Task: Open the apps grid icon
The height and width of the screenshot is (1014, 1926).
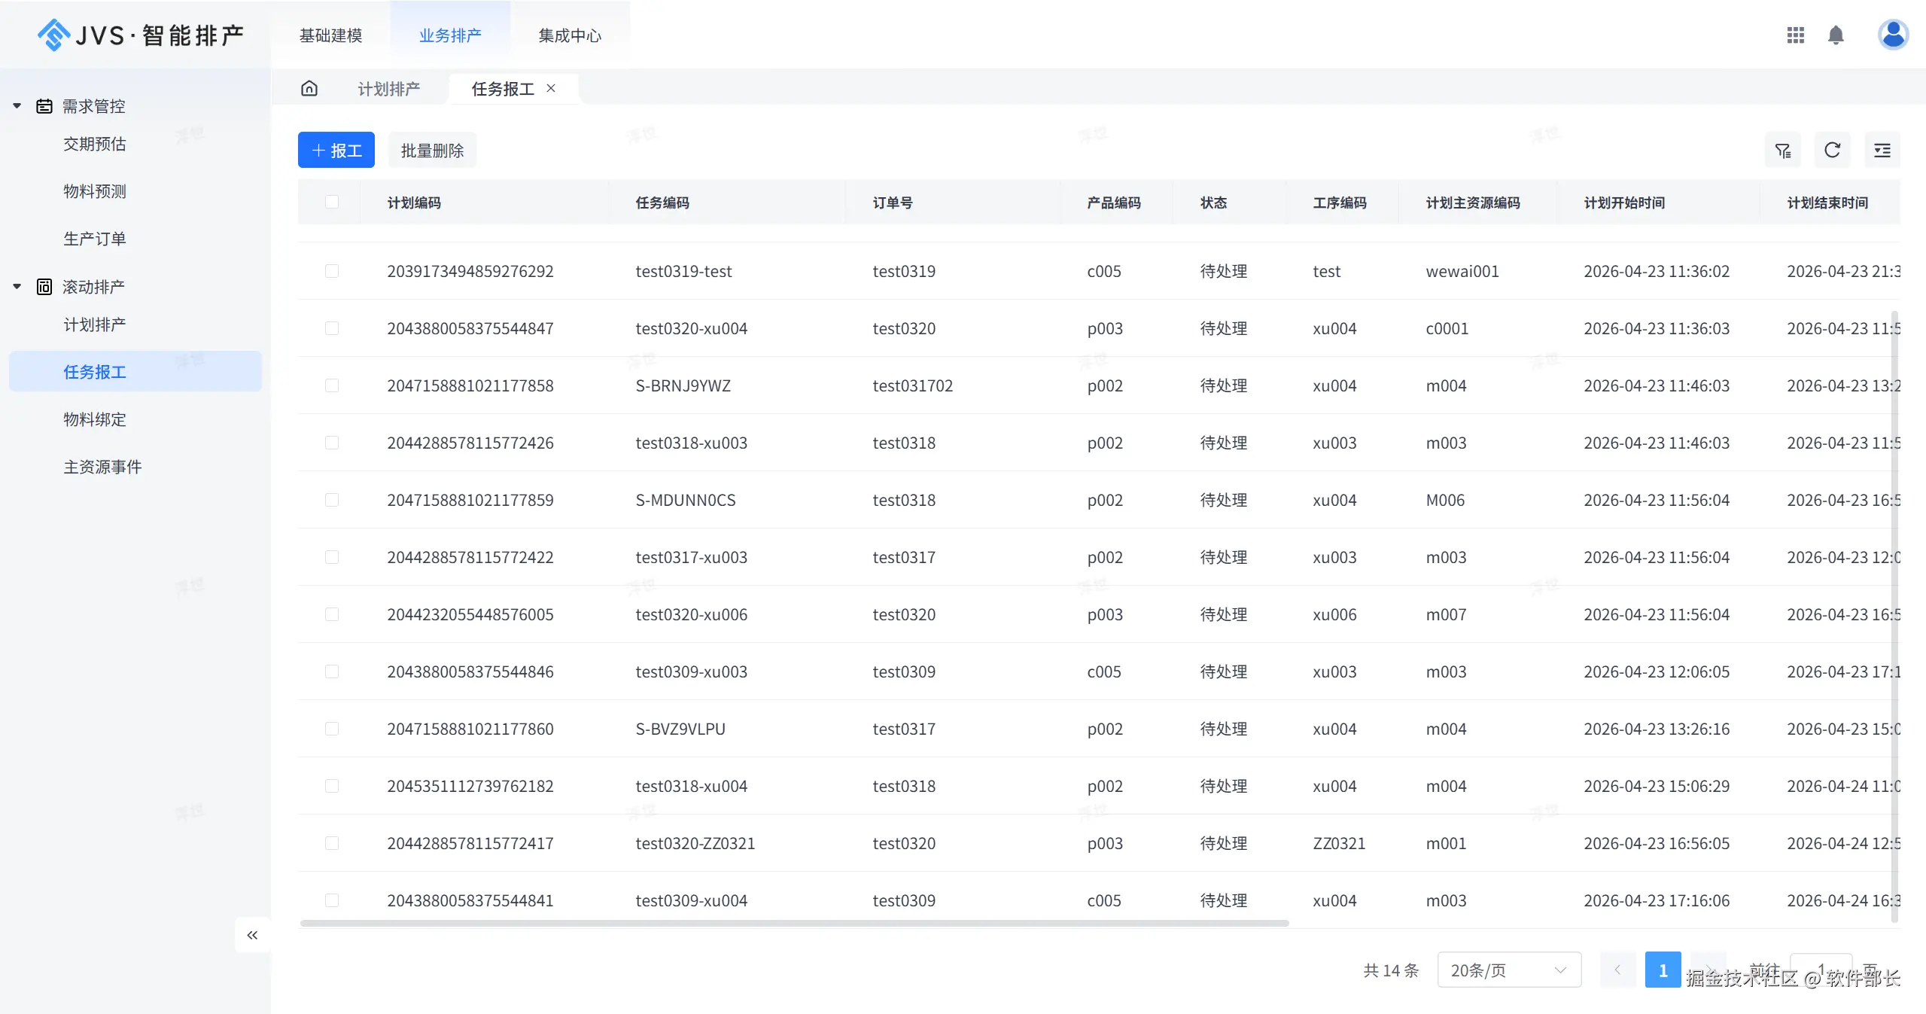Action: click(x=1795, y=35)
